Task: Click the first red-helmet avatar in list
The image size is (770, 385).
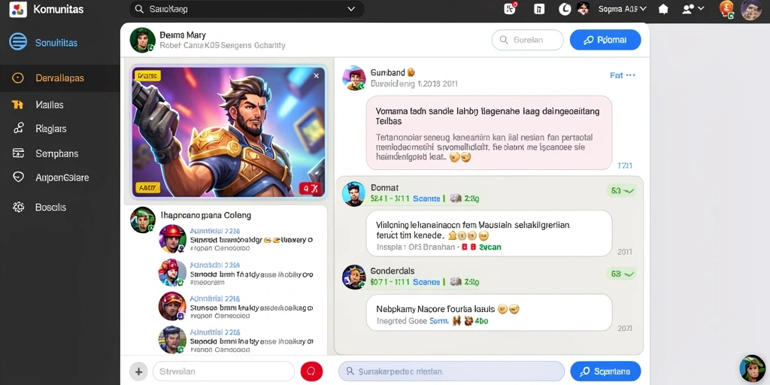Action: pos(172,238)
